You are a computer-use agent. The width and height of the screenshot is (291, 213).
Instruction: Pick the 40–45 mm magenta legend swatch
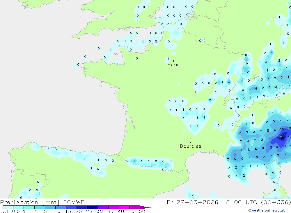124,207
